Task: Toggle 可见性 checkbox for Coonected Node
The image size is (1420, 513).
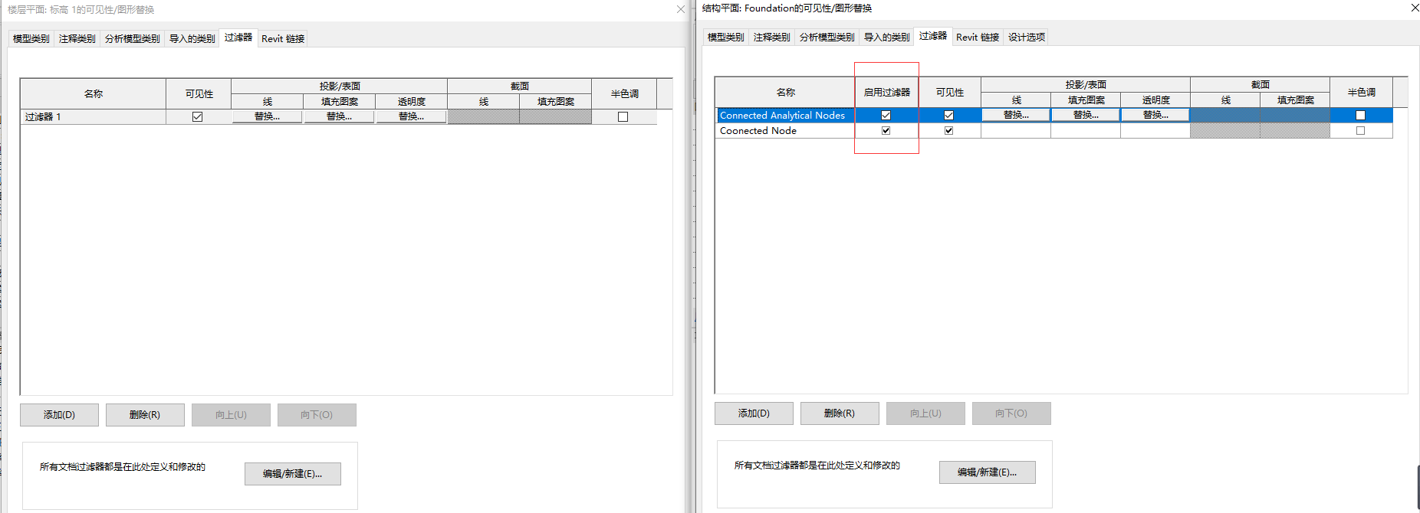Action: (x=948, y=130)
